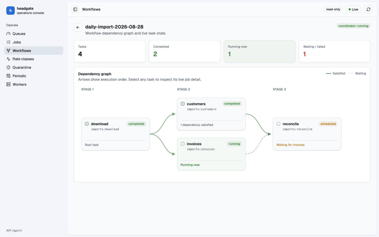Viewport: 379px width, 237px height.
Task: Click the customers task check icon
Action: (183, 104)
